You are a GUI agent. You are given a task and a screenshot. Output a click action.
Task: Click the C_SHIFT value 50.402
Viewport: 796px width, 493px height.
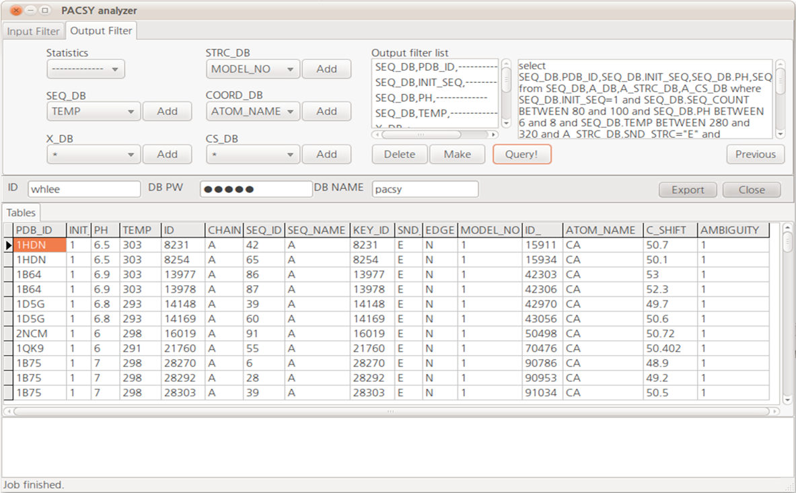pos(670,348)
